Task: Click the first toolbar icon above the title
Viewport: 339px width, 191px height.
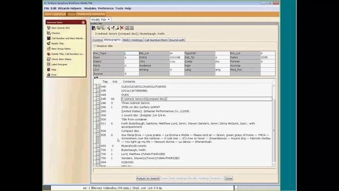Action: point(93,28)
